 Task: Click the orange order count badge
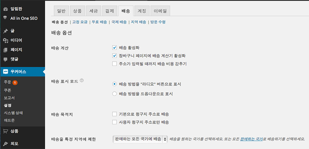(15, 83)
